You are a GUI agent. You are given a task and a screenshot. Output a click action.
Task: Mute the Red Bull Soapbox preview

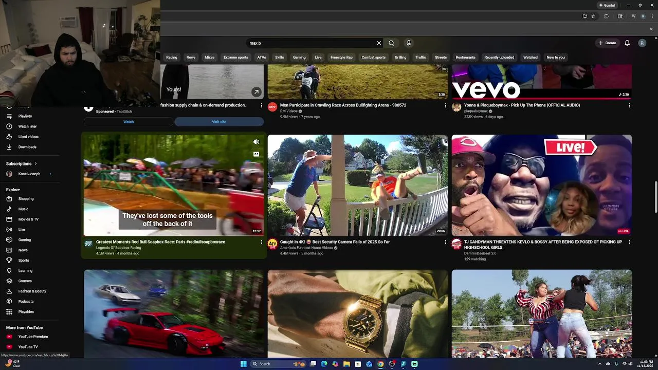(256, 142)
